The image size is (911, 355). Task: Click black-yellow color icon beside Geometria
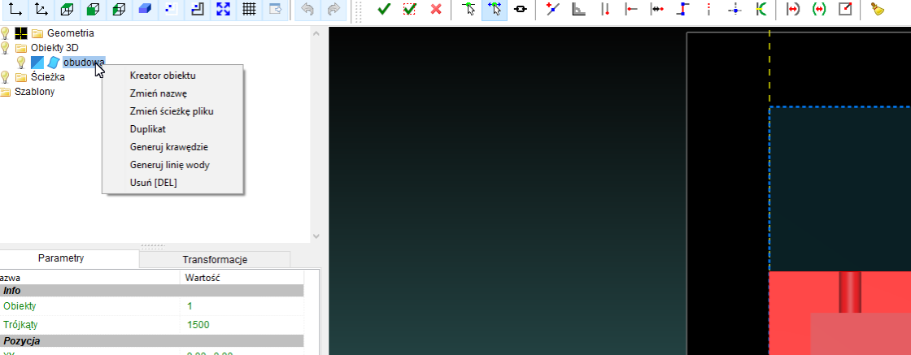(x=21, y=33)
